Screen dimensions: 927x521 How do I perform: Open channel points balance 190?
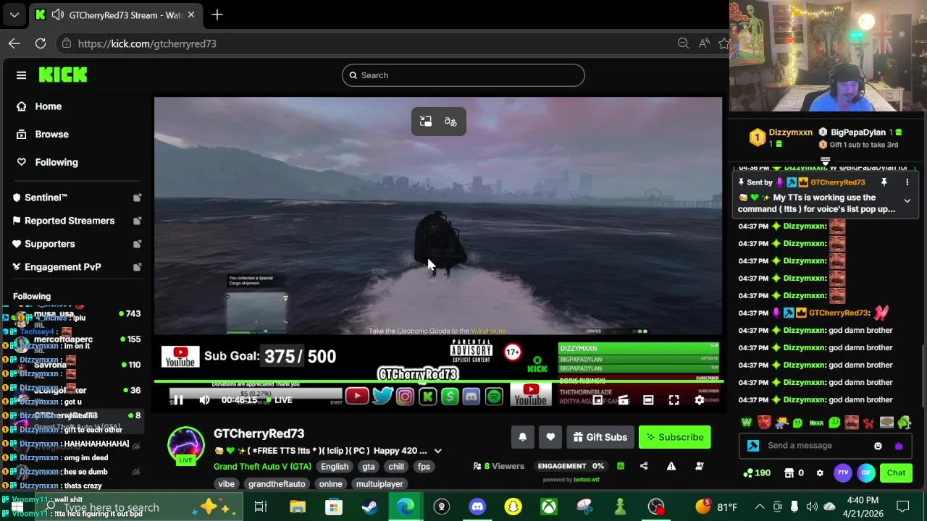[757, 473]
